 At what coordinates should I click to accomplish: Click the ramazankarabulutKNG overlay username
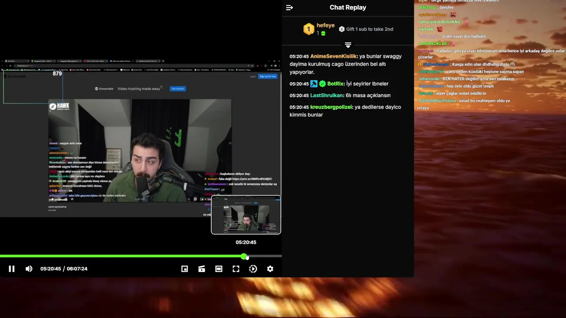point(439,22)
